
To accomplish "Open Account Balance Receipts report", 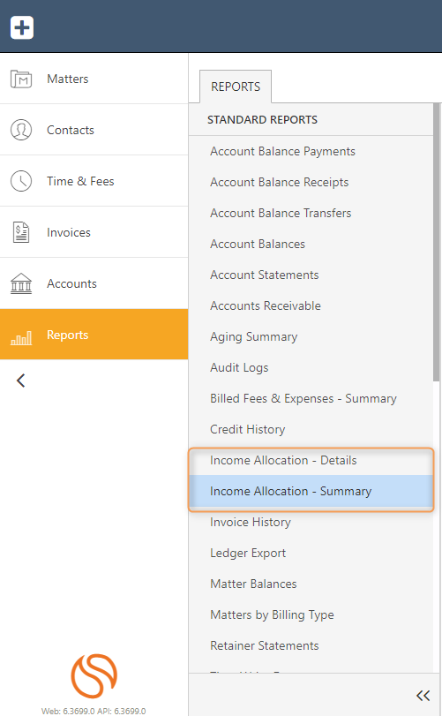I will (x=311, y=182).
